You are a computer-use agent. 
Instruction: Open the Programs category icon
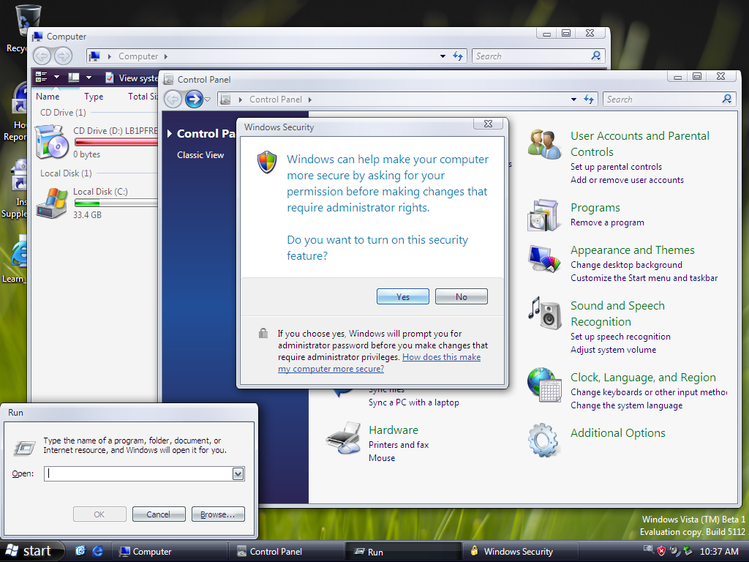point(543,214)
